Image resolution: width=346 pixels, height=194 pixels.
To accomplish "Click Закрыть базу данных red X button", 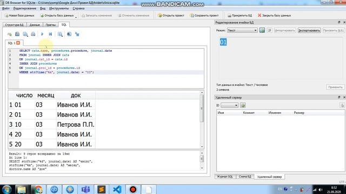I will [274, 16].
